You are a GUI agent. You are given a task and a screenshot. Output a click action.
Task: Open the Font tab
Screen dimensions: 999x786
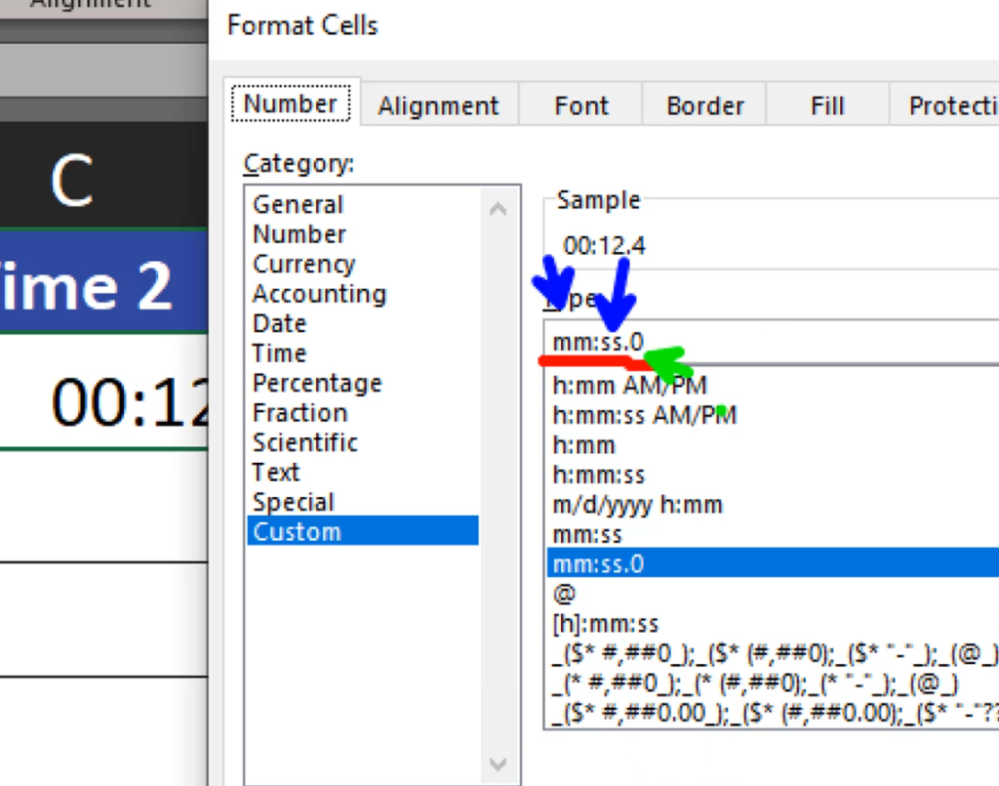tap(580, 105)
